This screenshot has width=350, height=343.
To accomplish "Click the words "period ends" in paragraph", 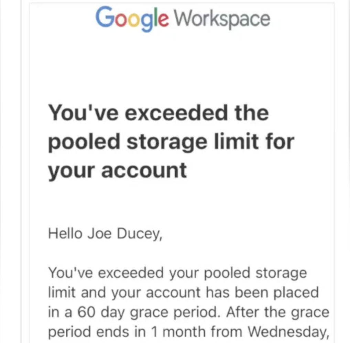I will click(88, 332).
